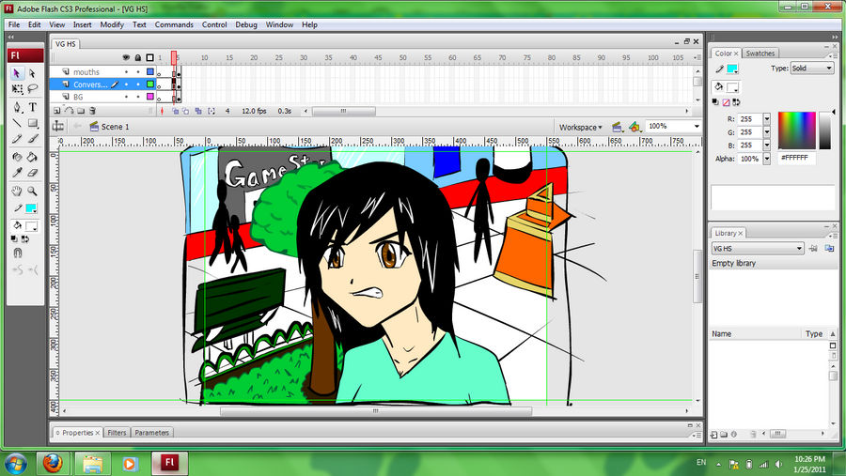Open the R value dropdown arrow
The height and width of the screenshot is (476, 846).
point(767,119)
